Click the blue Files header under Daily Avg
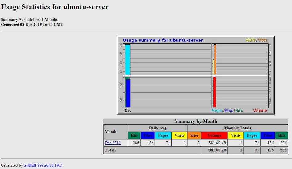 coord(148,135)
